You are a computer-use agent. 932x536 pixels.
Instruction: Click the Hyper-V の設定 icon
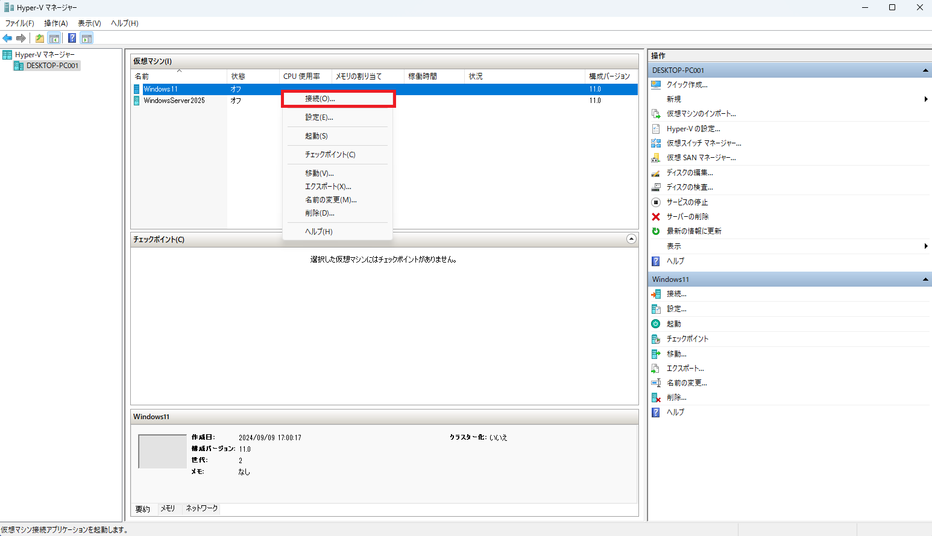pyautogui.click(x=656, y=129)
